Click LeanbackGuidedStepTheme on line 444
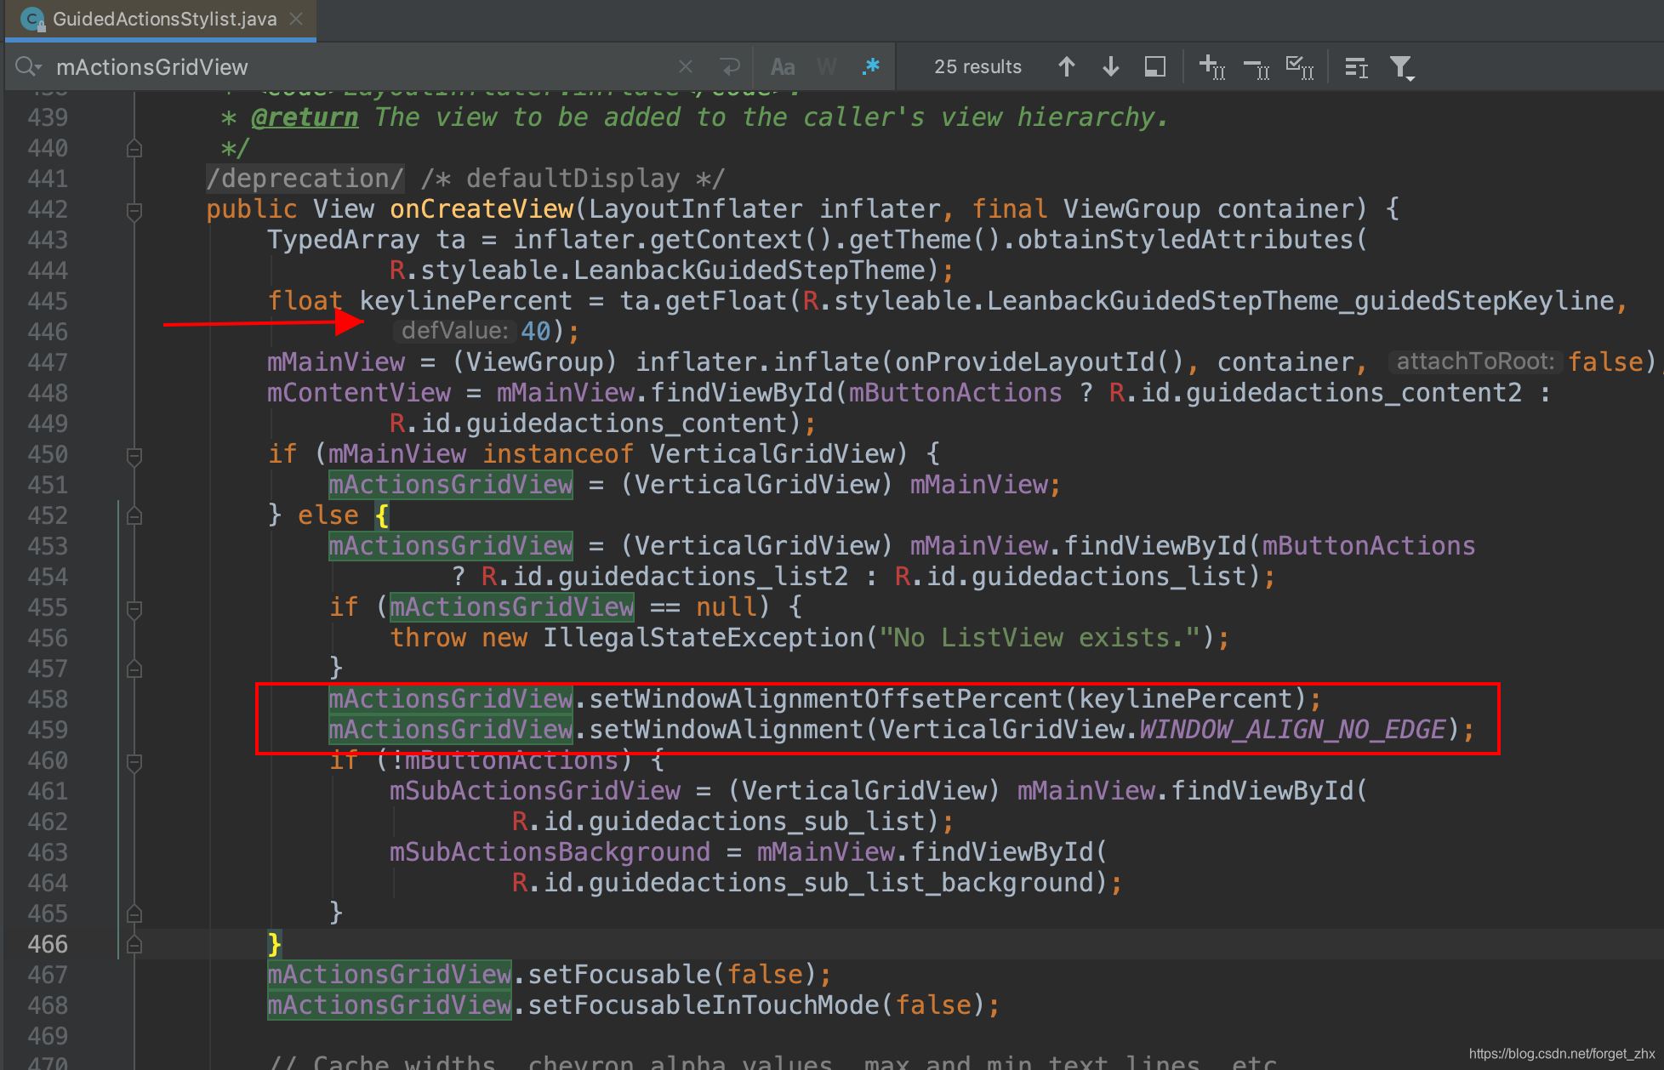Viewport: 1664px width, 1070px height. [x=749, y=270]
